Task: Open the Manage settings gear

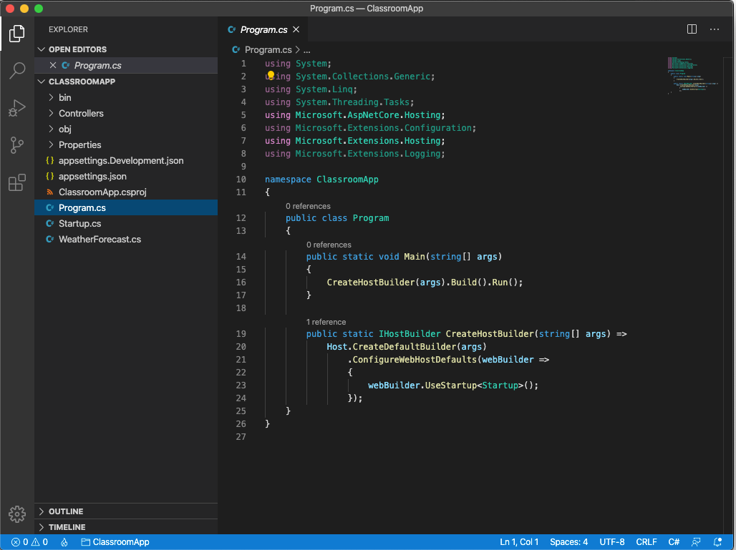Action: click(x=17, y=514)
